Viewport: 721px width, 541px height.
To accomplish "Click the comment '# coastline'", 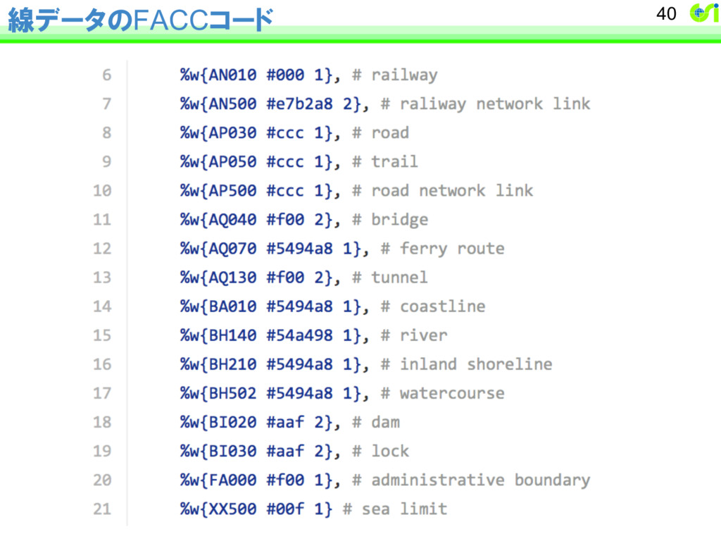I will [x=433, y=307].
